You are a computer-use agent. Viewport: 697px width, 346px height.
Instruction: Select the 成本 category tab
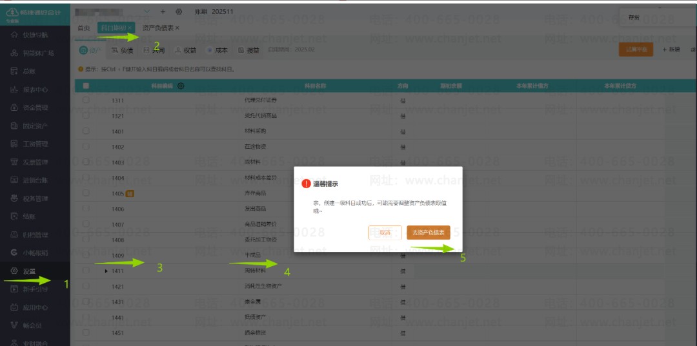click(217, 50)
